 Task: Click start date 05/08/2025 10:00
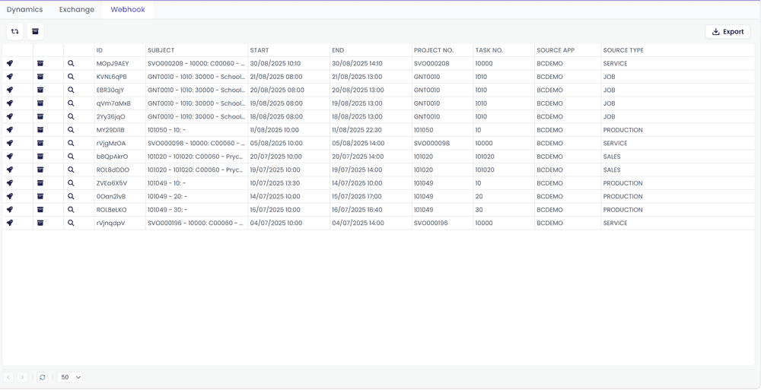(276, 143)
